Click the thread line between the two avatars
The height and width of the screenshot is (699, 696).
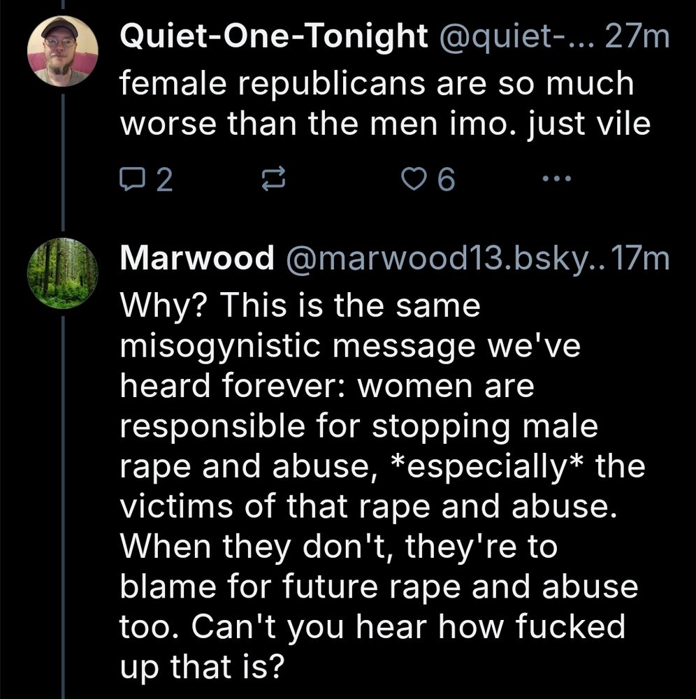point(63,161)
